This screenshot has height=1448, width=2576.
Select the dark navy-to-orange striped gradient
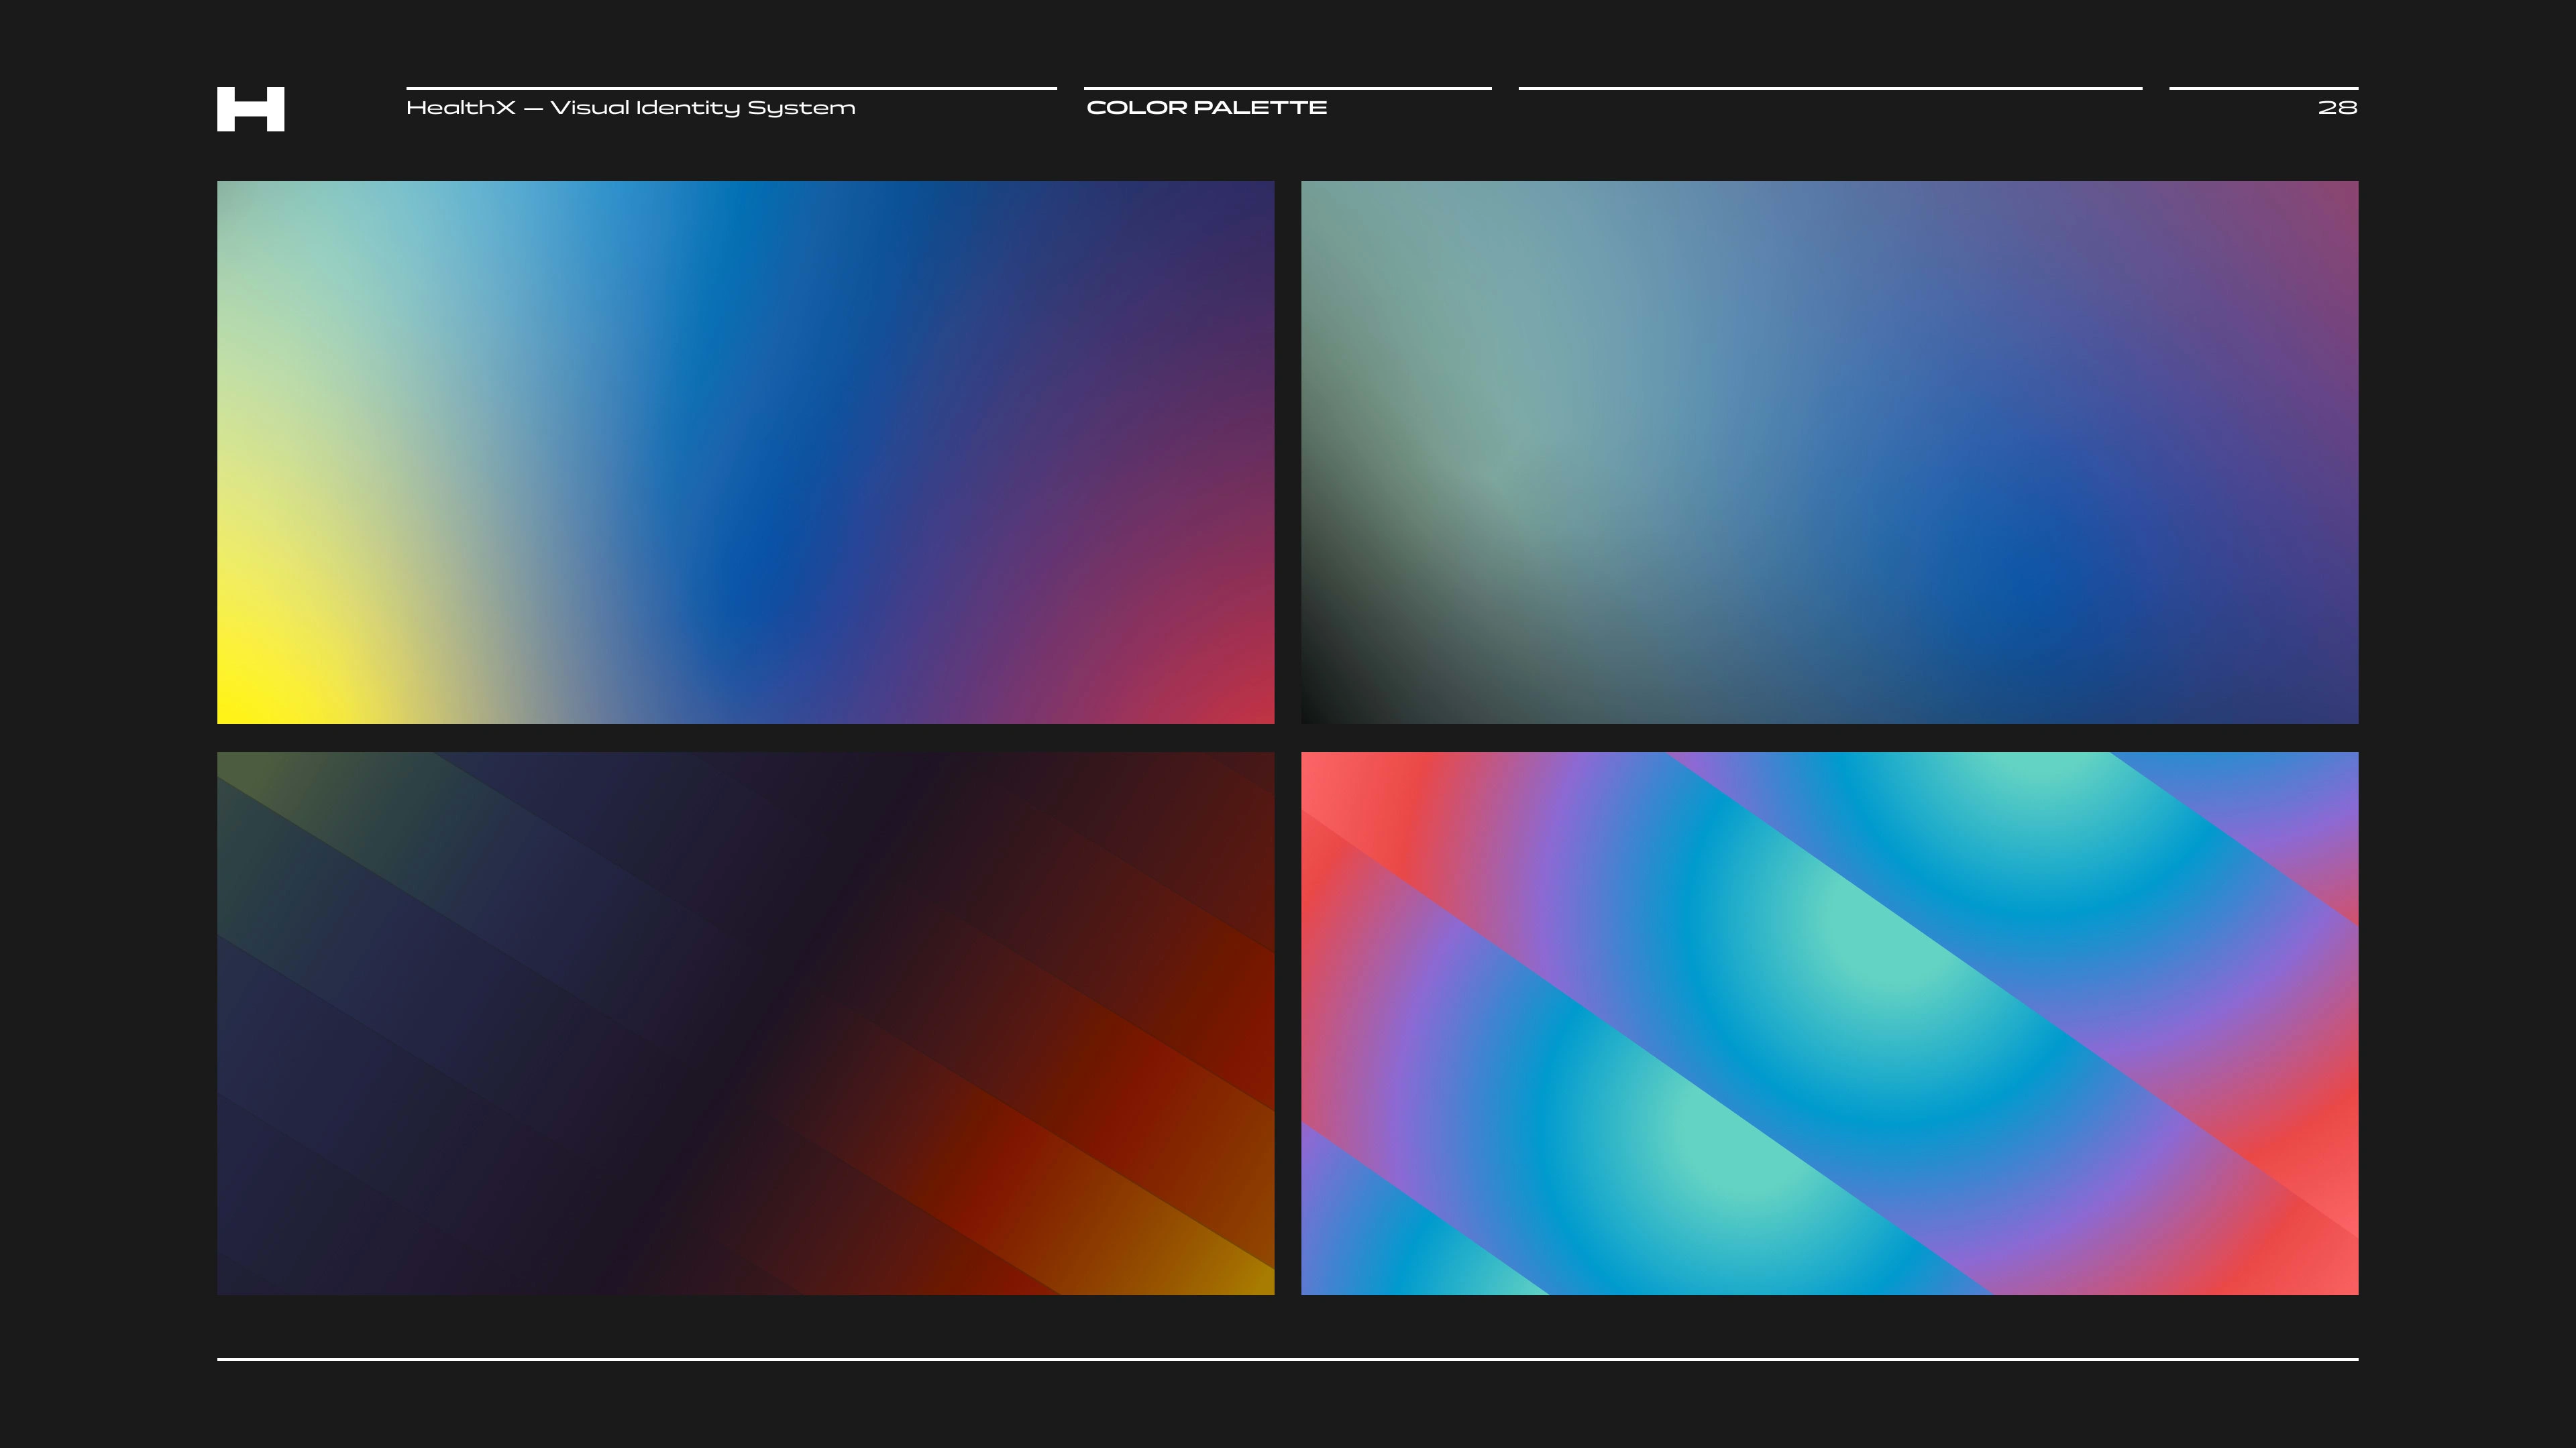745,1023
